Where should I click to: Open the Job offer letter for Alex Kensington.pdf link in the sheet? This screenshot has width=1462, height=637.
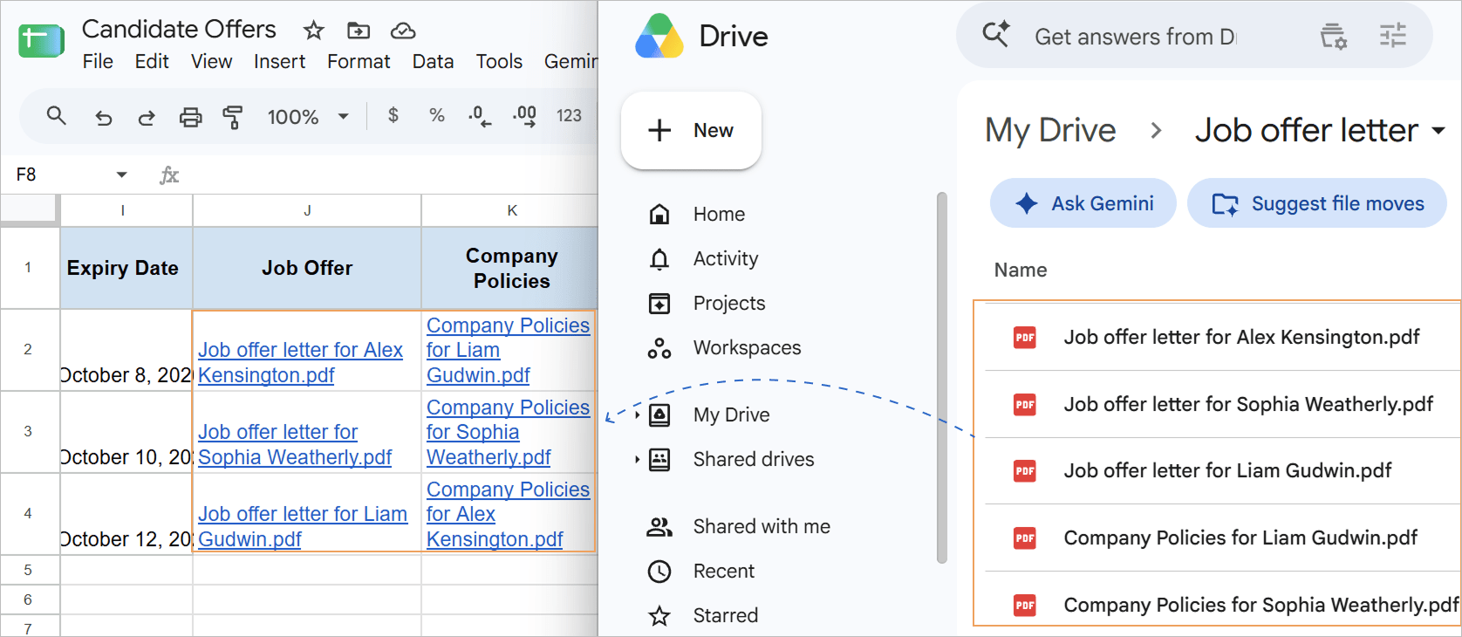(x=301, y=362)
